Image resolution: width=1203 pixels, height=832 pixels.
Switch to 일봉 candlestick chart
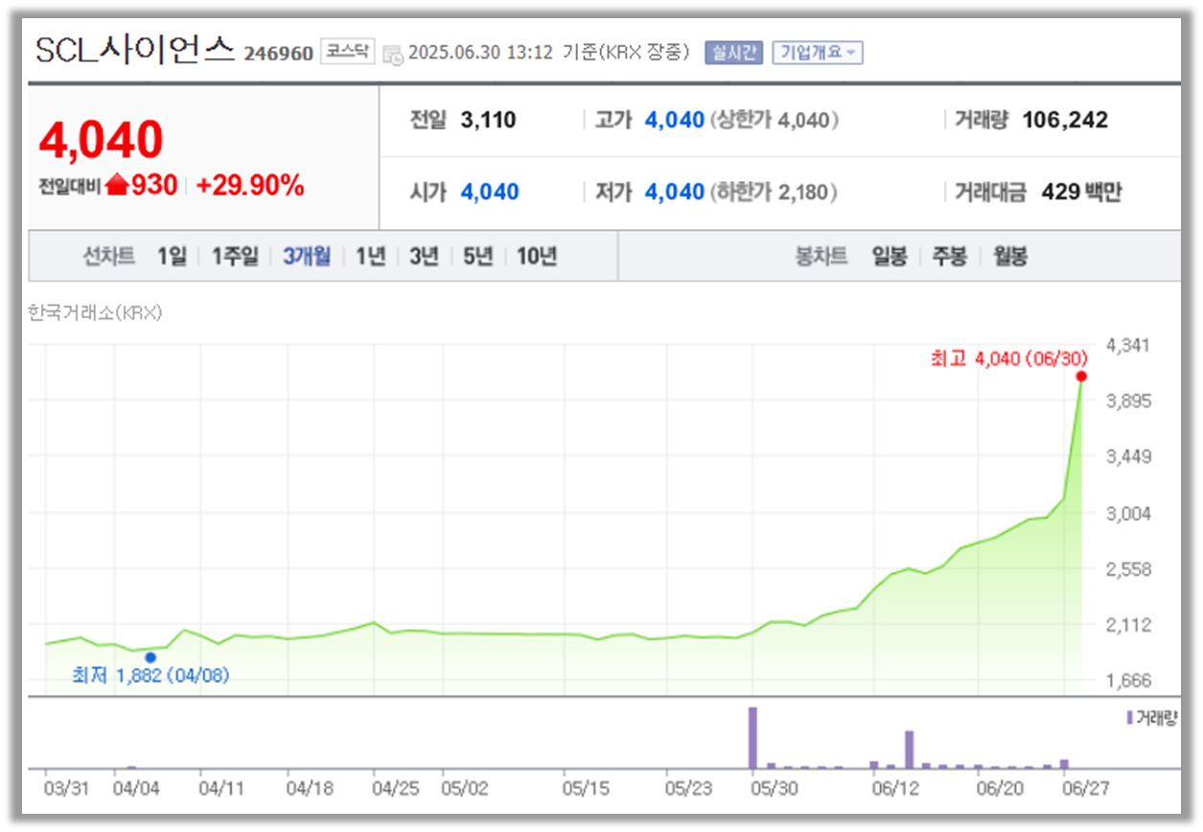tap(890, 256)
